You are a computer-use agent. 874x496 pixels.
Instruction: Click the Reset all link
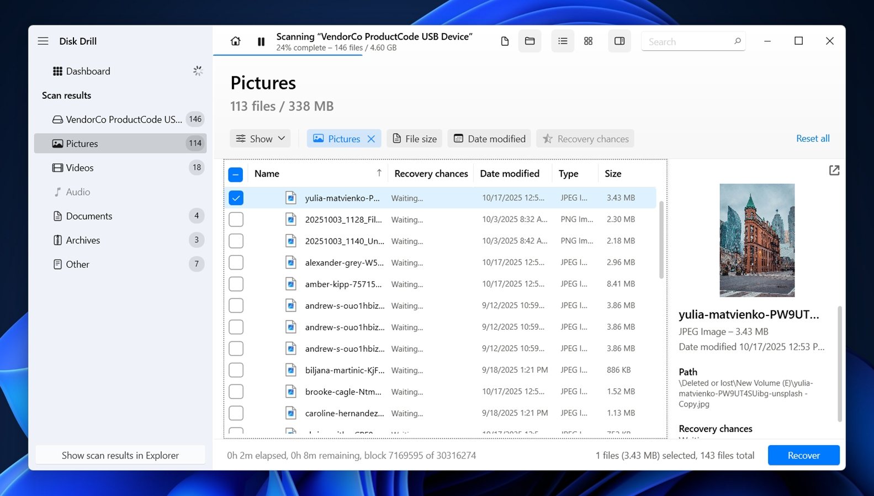812,139
